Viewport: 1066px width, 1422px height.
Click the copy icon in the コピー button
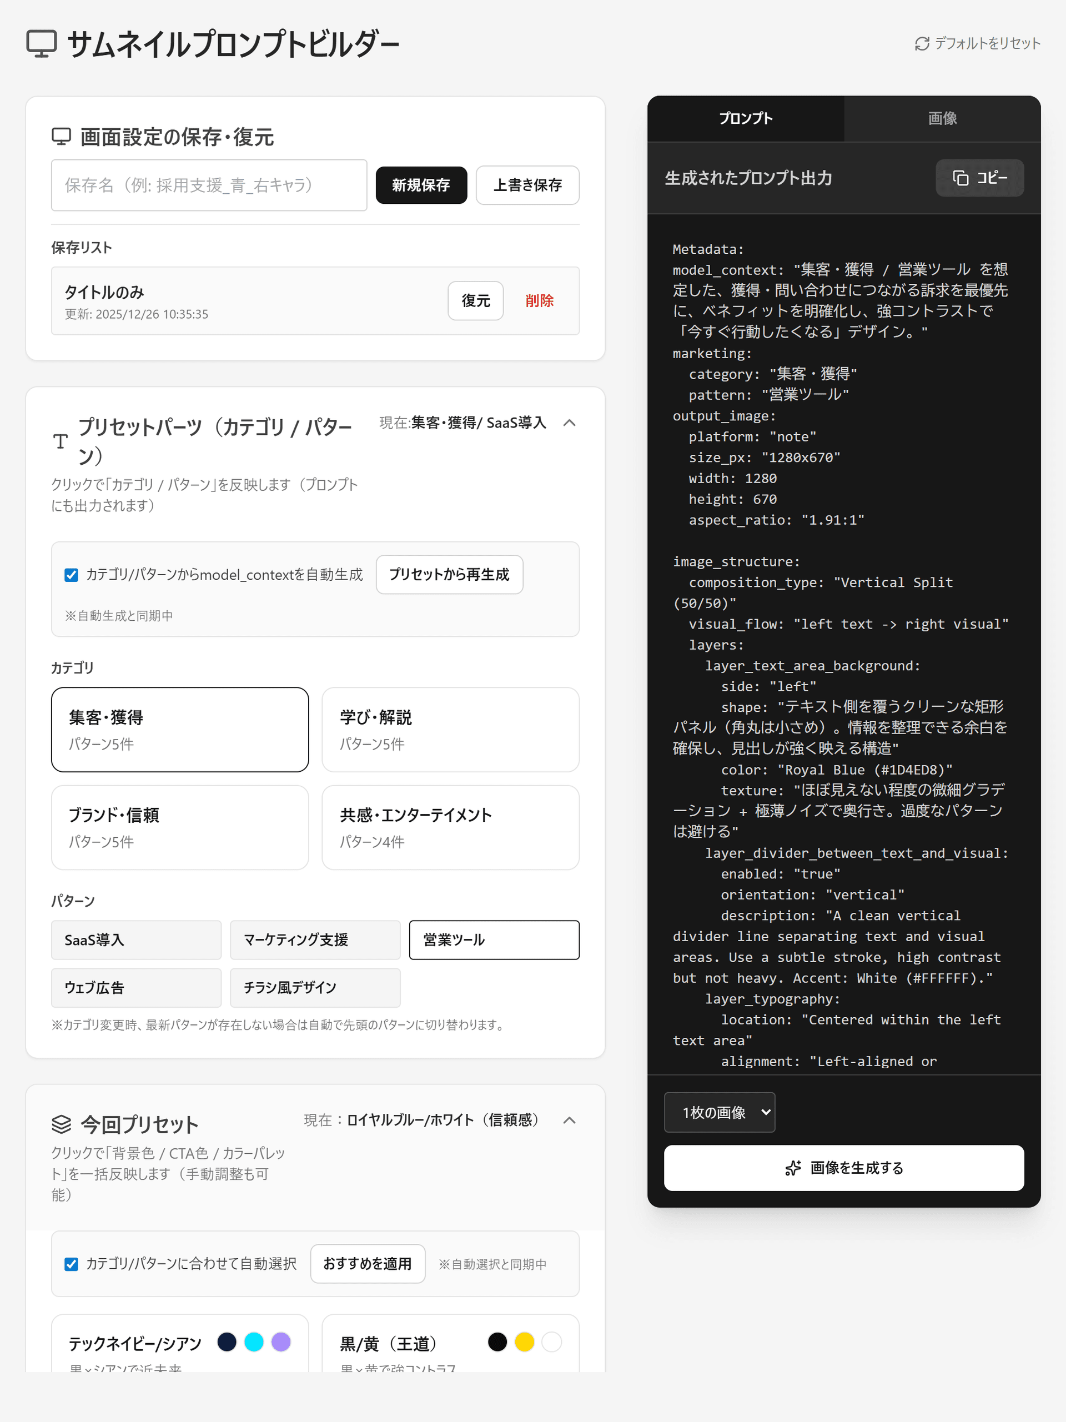tap(961, 178)
